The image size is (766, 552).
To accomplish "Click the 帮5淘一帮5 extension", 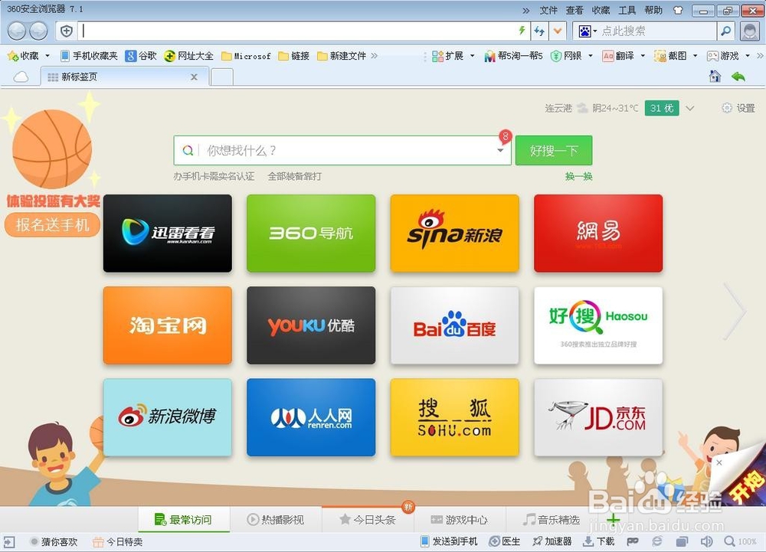I will [513, 56].
